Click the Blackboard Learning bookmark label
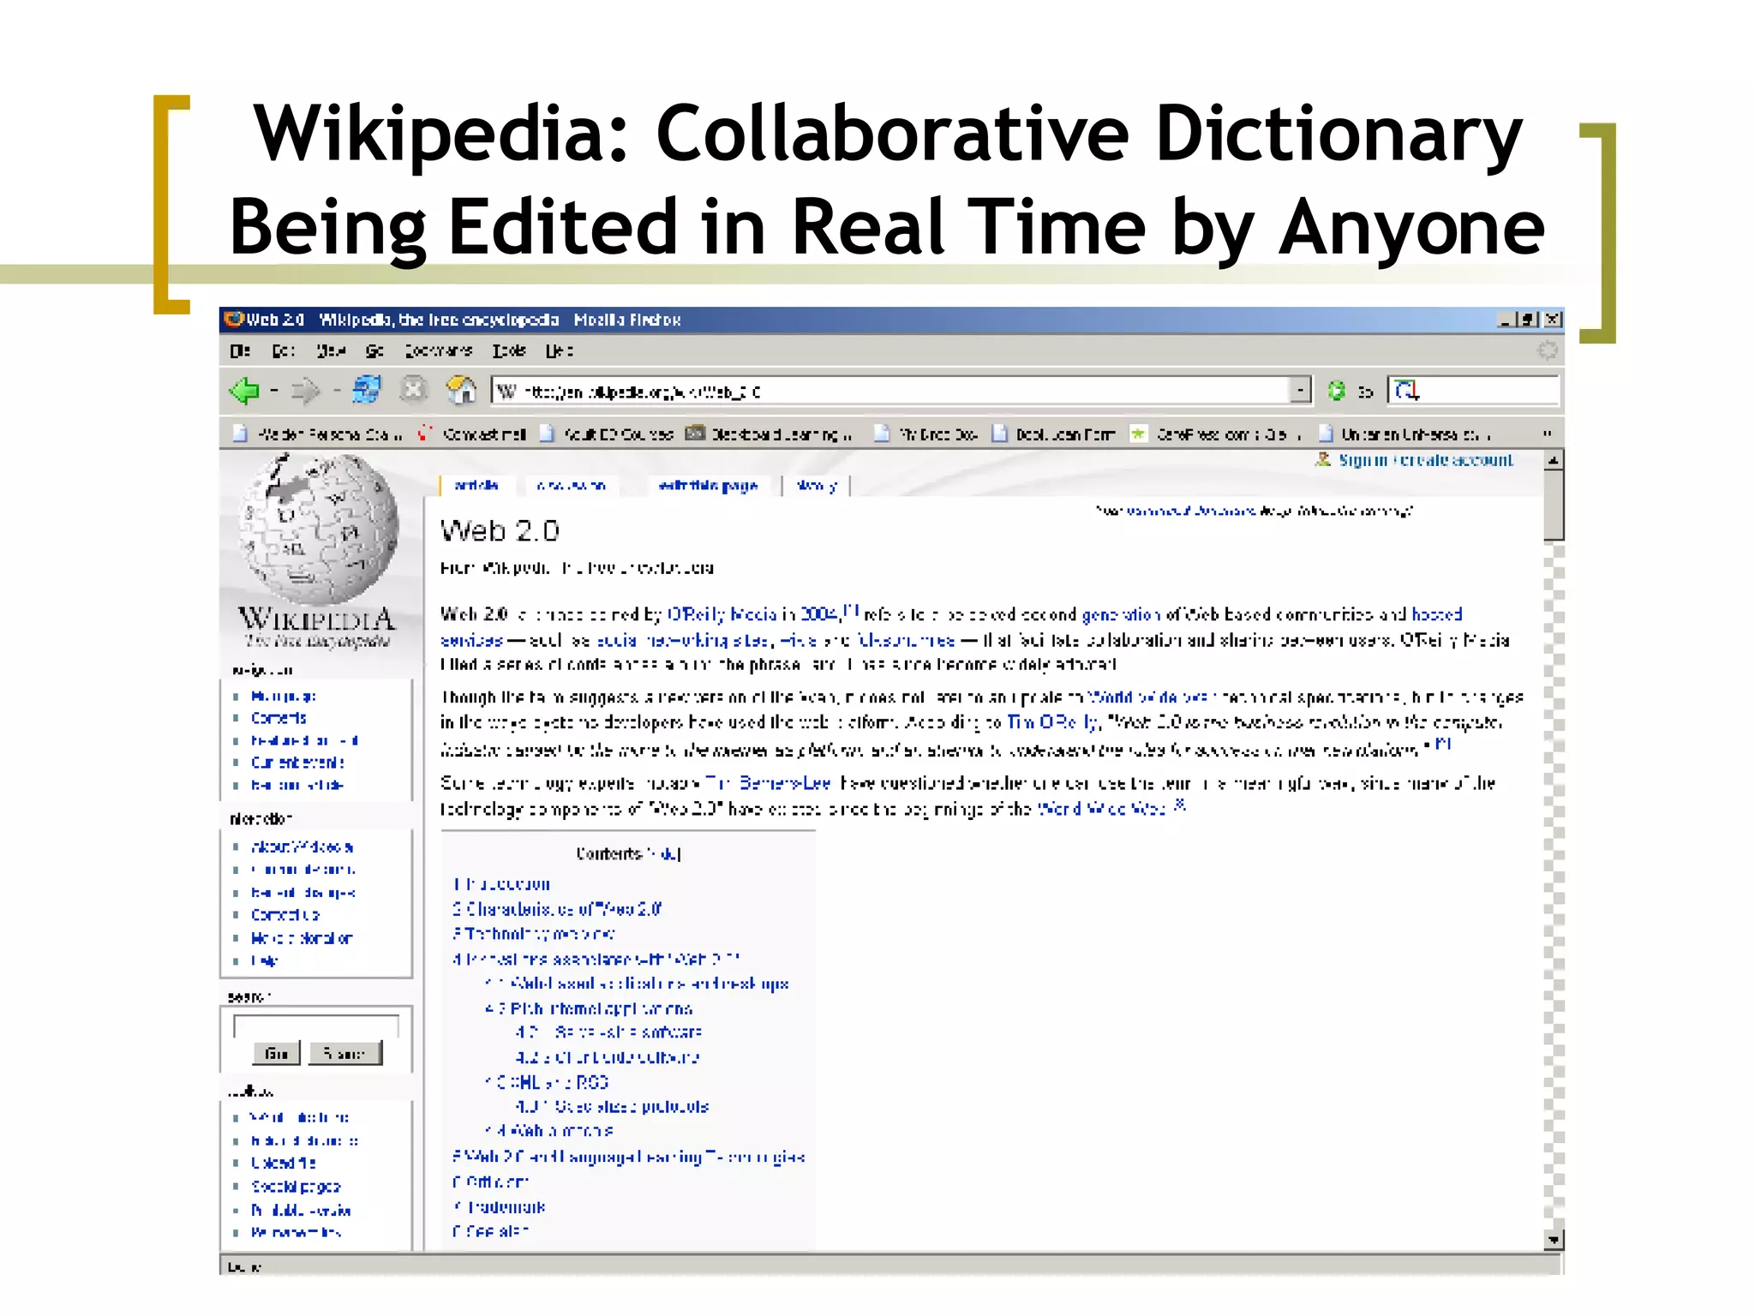The image size is (1755, 1316). (x=782, y=434)
